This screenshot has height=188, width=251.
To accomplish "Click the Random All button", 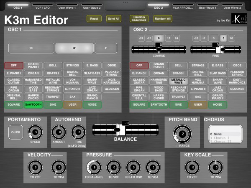I will (163, 19).
